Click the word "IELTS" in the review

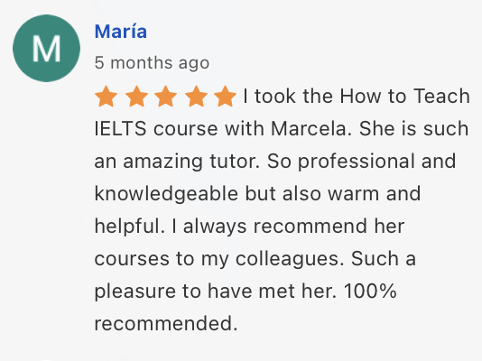point(121,128)
